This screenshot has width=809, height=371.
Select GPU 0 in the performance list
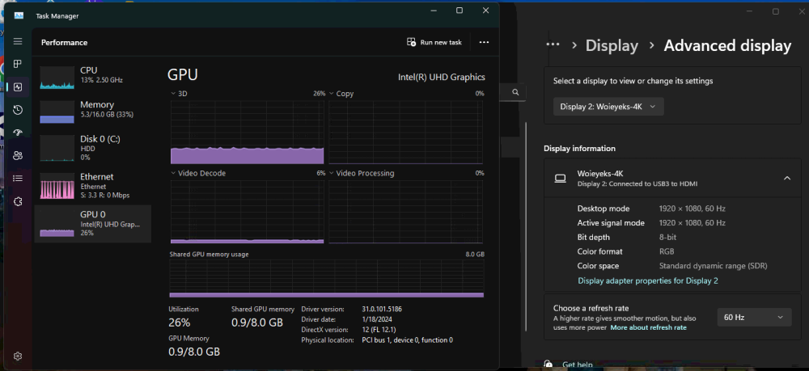tap(93, 224)
